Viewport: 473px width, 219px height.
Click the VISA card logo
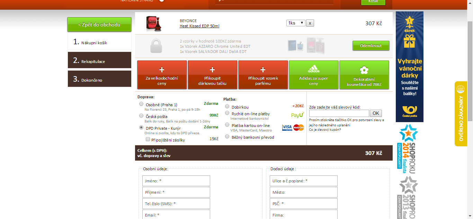click(287, 127)
